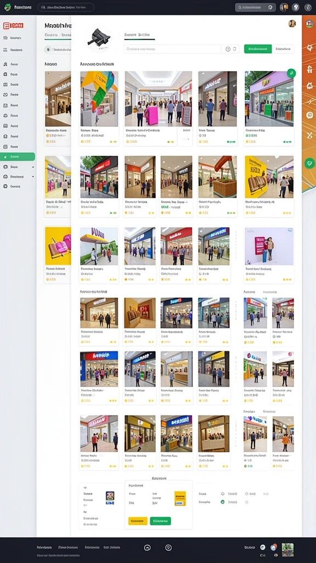Select the underlined tab beside the product image

click(139, 35)
